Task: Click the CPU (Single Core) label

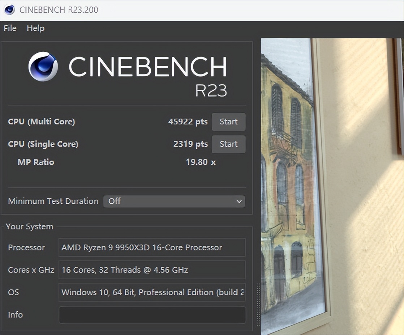Action: (43, 144)
